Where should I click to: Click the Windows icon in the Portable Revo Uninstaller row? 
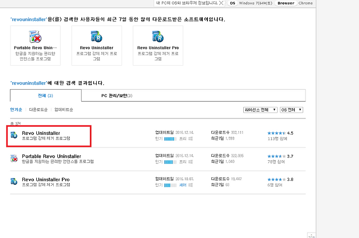(190, 162)
